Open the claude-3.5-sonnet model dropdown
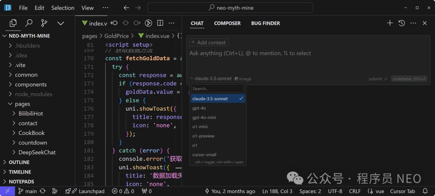Viewport: 435px width, 196px height. (210, 79)
